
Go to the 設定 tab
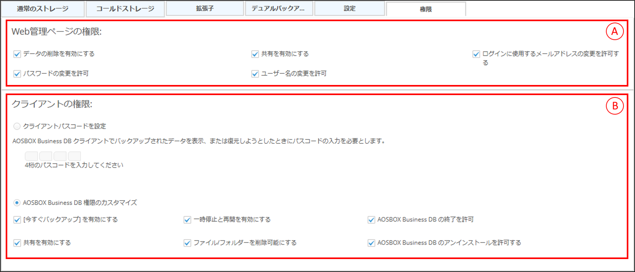point(349,9)
